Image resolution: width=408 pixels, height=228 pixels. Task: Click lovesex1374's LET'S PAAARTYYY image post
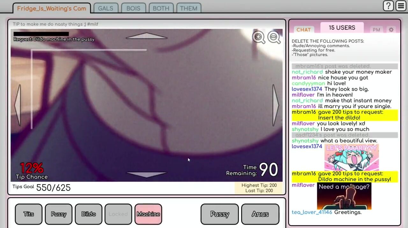point(351,157)
